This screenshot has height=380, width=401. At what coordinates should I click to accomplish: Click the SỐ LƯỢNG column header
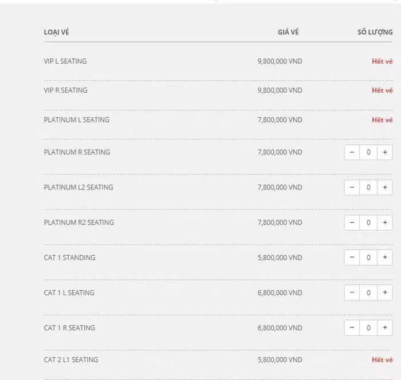pyautogui.click(x=375, y=32)
